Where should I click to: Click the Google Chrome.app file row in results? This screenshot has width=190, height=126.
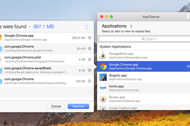(x=47, y=38)
